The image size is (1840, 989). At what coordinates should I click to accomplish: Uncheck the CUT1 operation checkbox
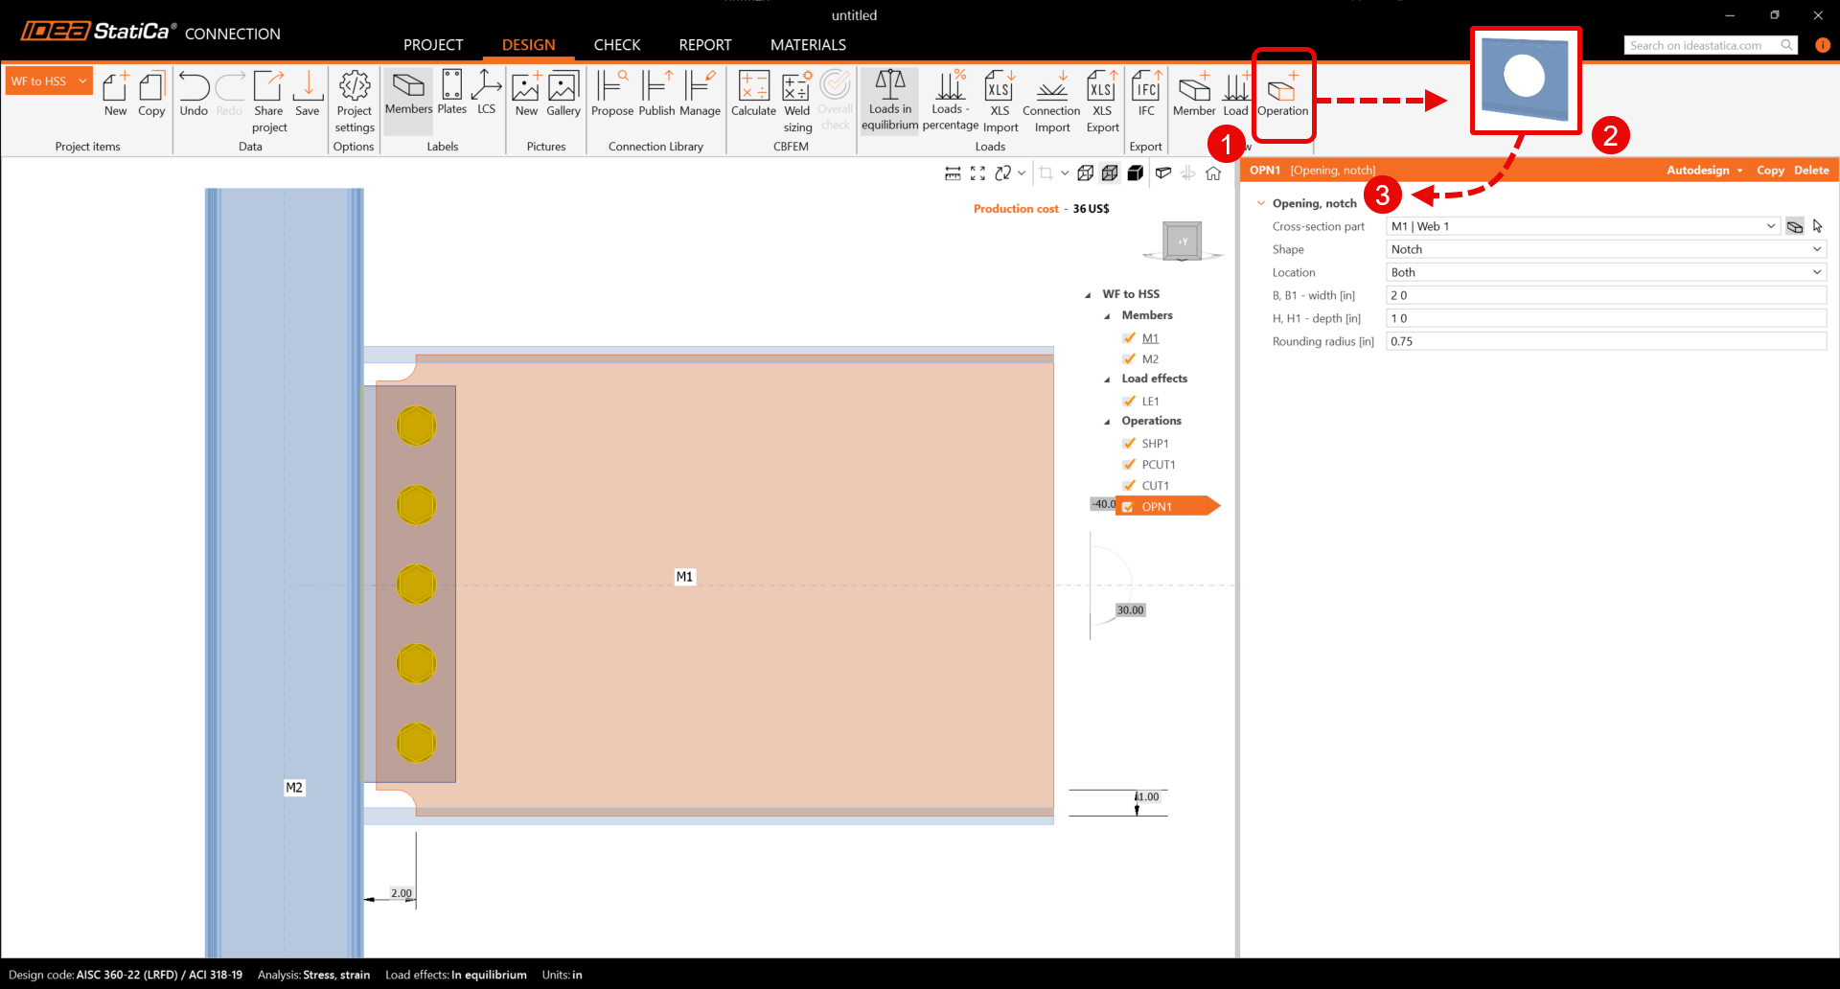(x=1129, y=486)
